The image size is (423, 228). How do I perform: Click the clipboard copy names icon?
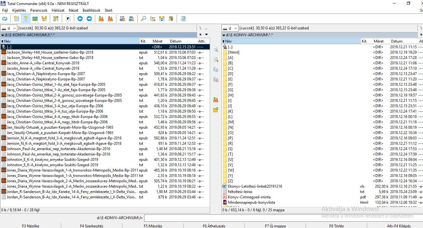click(x=171, y=19)
